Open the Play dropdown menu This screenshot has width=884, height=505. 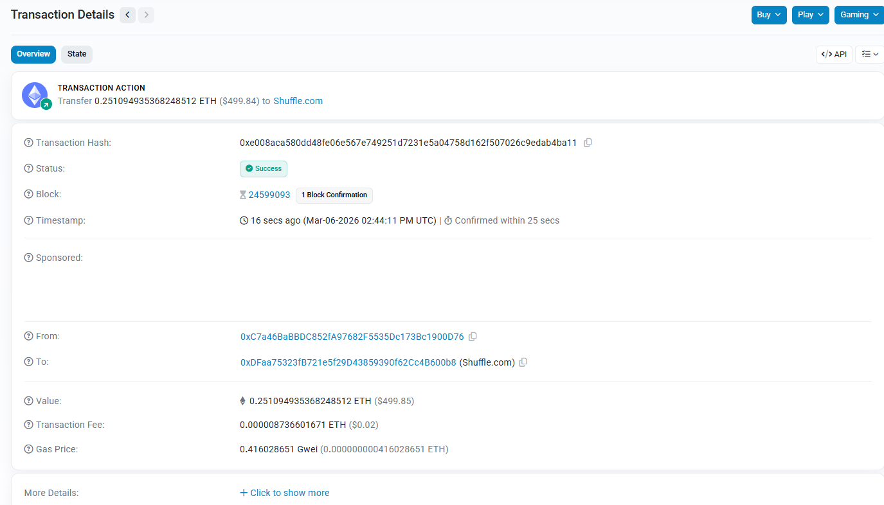click(810, 14)
